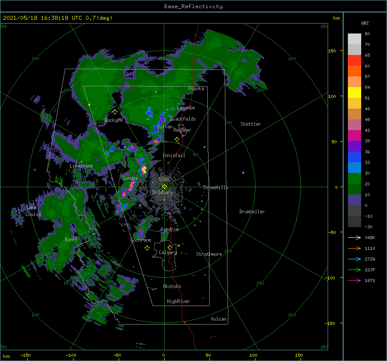Click the storm cell northwest of Cochrane
Viewport: 387px width, 361px height.
(x=141, y=232)
